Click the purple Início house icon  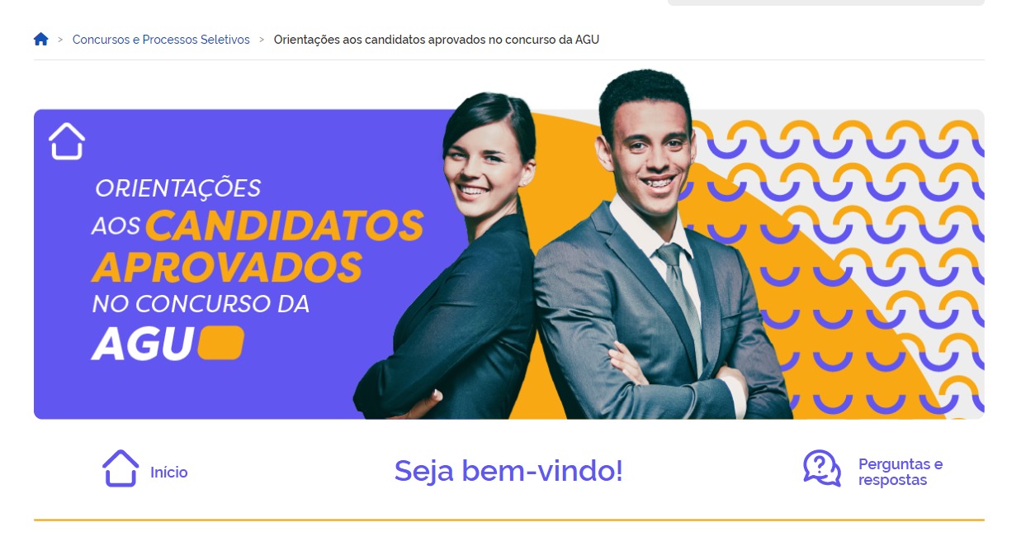click(x=121, y=468)
